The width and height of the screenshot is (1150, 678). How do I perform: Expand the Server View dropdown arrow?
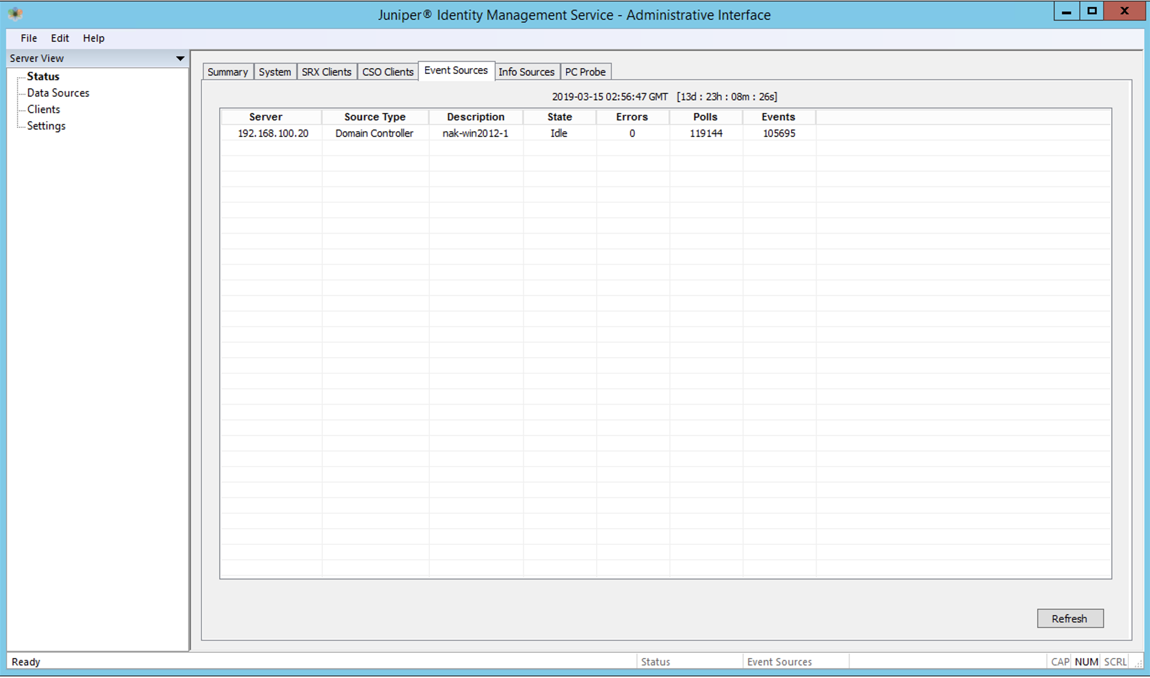180,59
